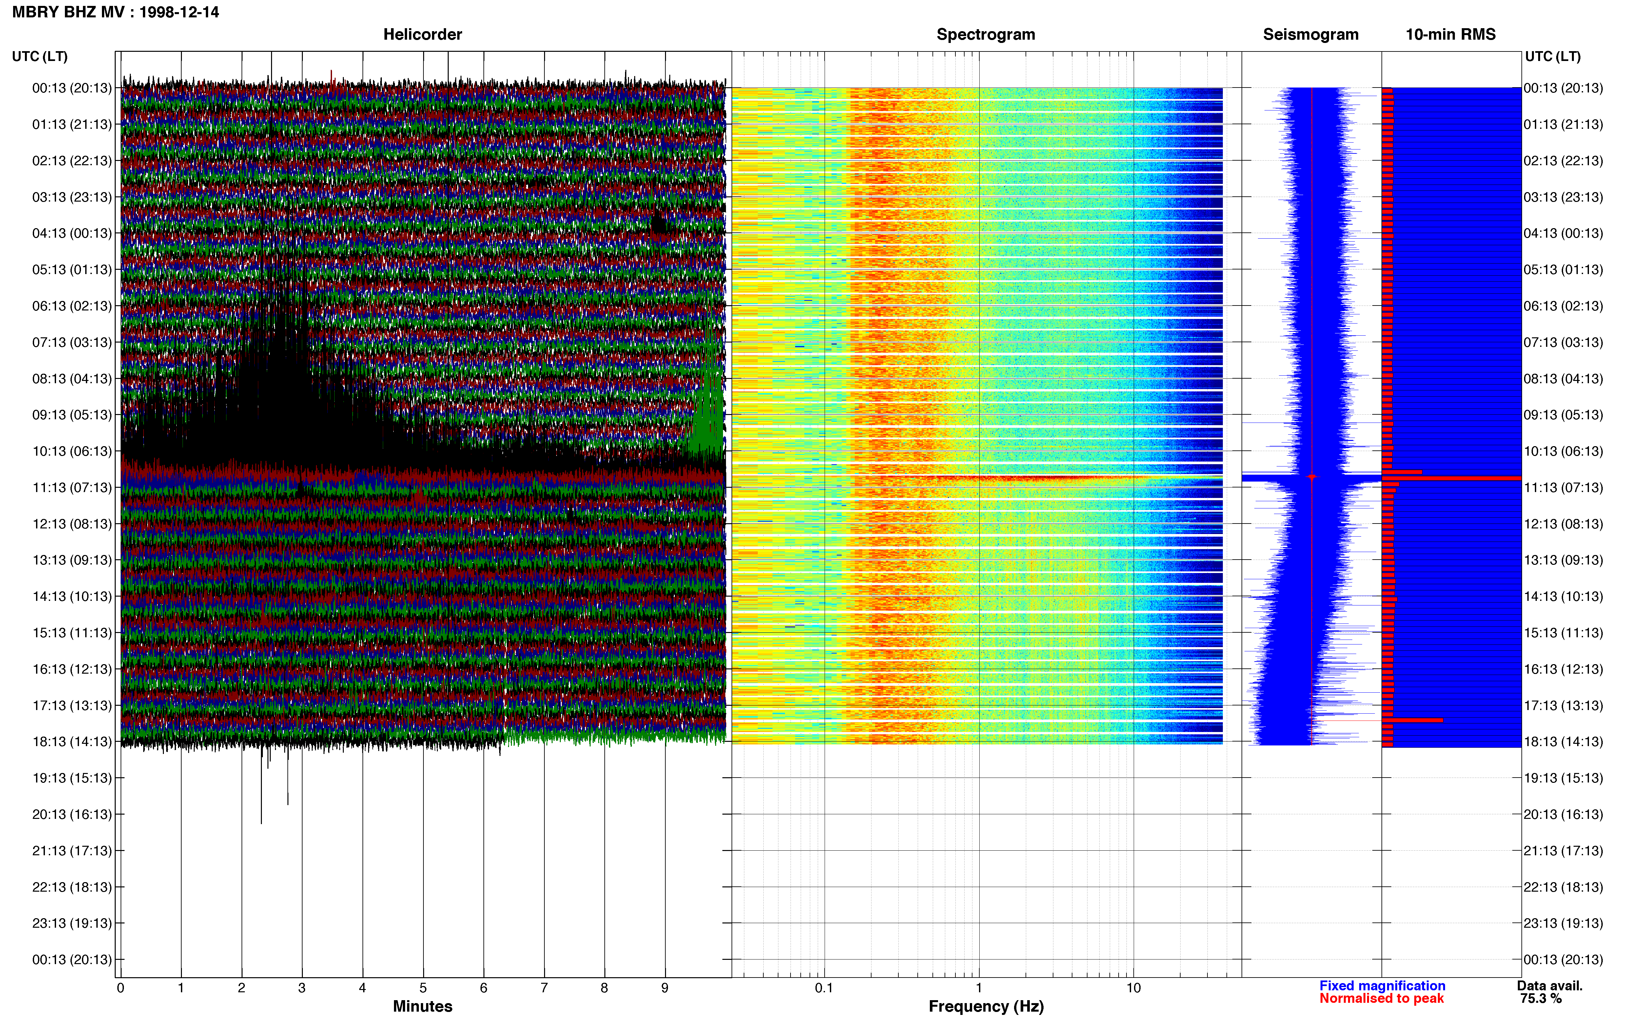Select the Minutes axis label

pos(422,1006)
